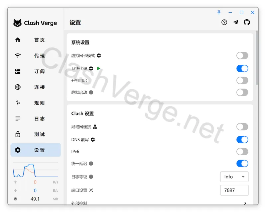Enable 开机自启 toggle

coord(242,80)
